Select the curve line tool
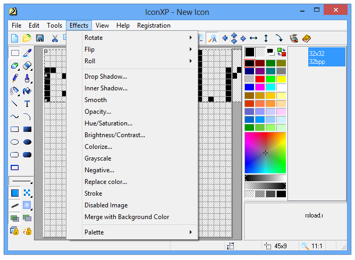355x260 pixels. coord(15,116)
